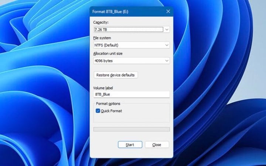266x166 pixels.
Task: Click the Allocation unit size label
Action: coord(108,53)
